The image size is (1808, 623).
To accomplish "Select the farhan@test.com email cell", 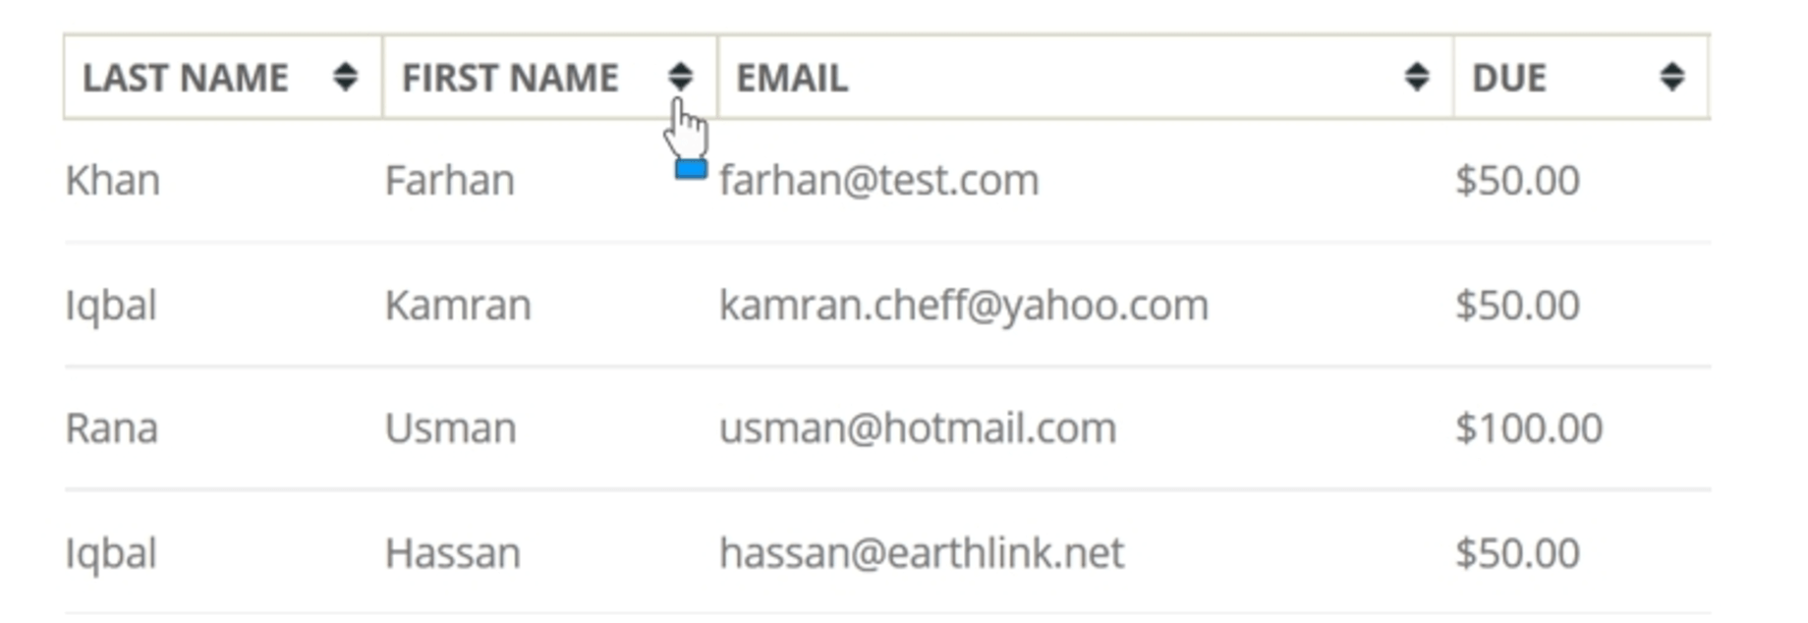I will pos(878,181).
